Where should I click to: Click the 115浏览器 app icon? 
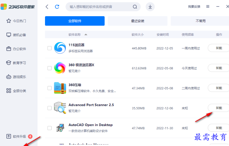[x=60, y=48]
